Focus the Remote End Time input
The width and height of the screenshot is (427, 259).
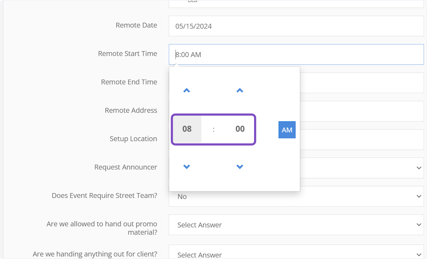tap(361, 83)
